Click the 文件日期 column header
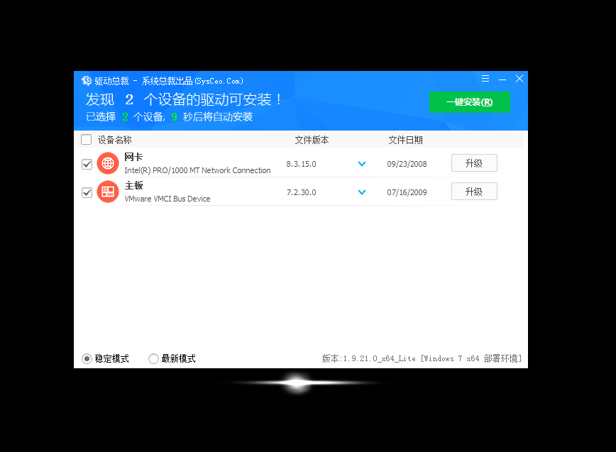Screen dimensions: 616x452 (x=406, y=140)
